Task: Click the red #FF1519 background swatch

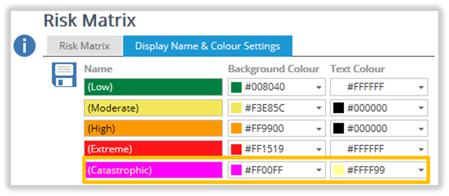Action: coord(236,149)
